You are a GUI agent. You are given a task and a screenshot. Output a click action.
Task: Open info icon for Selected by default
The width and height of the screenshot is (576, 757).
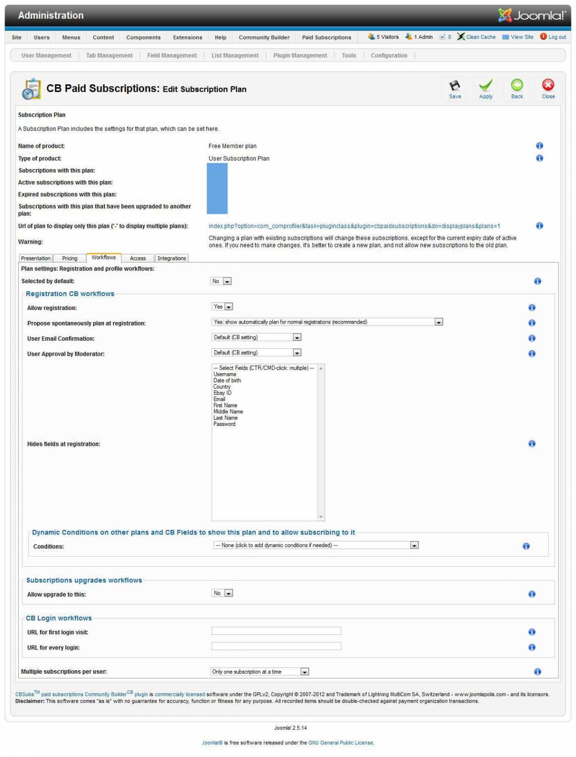point(537,281)
